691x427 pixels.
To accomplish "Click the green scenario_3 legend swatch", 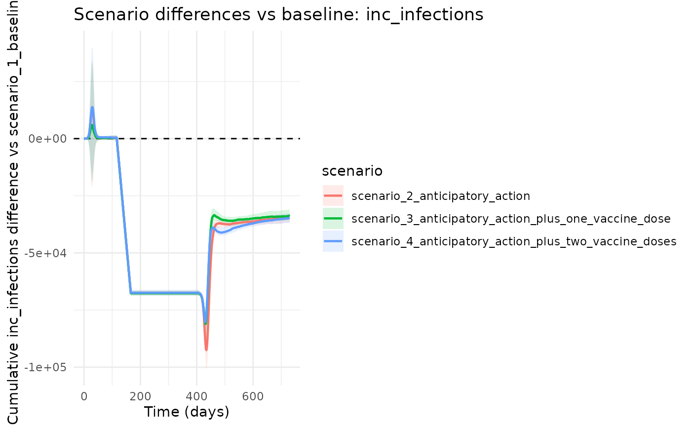I will coord(333,219).
